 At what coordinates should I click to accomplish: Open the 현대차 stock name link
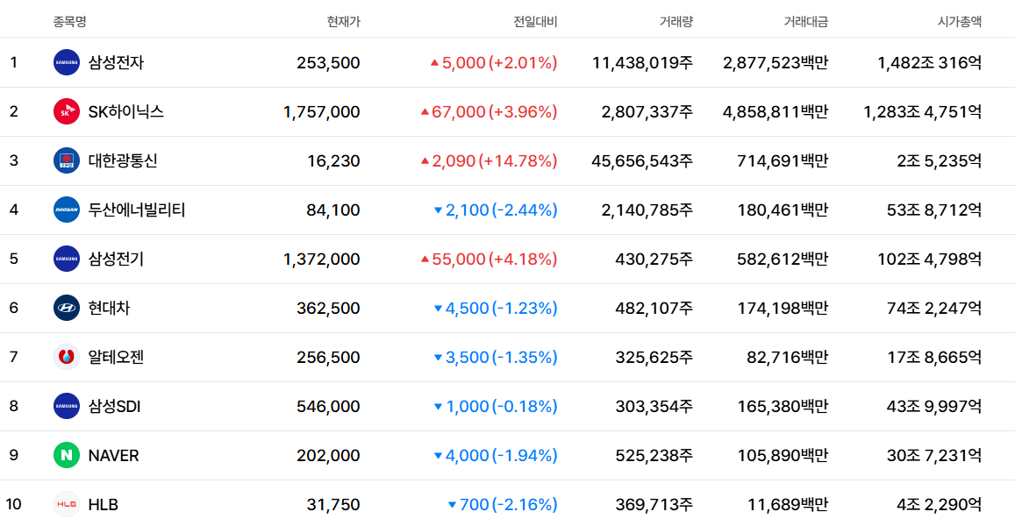pos(109,308)
